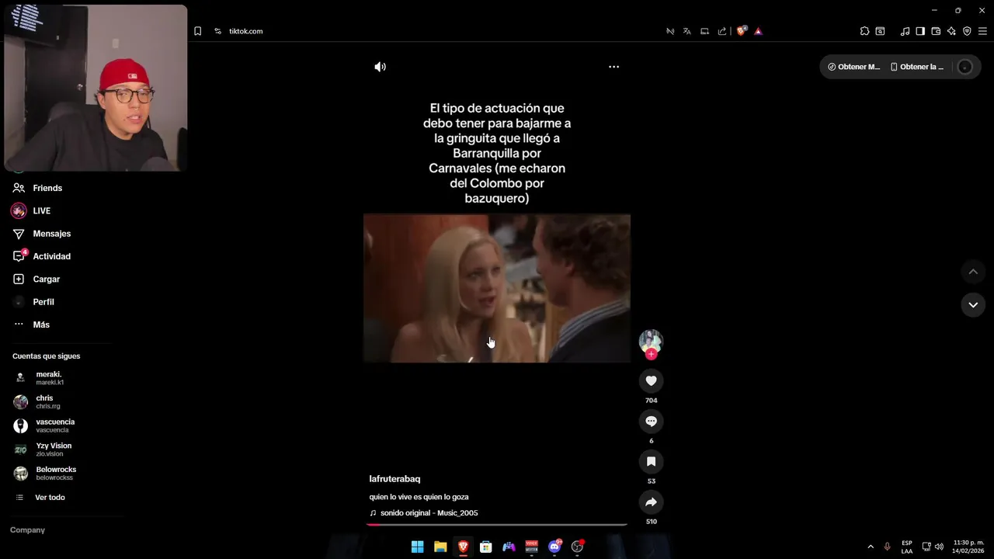The height and width of the screenshot is (559, 994).
Task: Open Perfil in the sidebar
Action: 43,302
